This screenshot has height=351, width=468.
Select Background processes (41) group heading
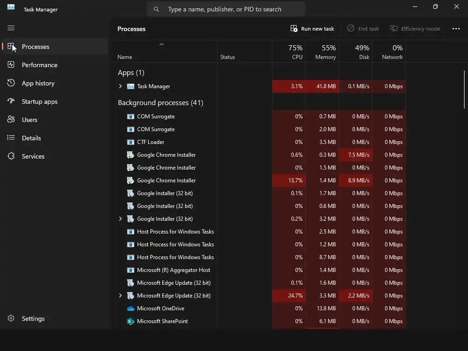pos(160,103)
